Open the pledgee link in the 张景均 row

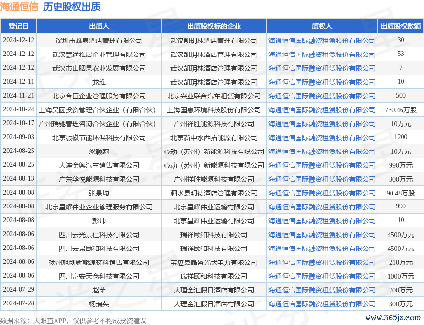pos(322,193)
